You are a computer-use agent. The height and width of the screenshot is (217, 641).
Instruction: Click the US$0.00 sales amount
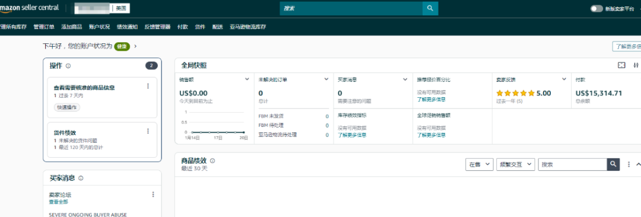click(193, 93)
